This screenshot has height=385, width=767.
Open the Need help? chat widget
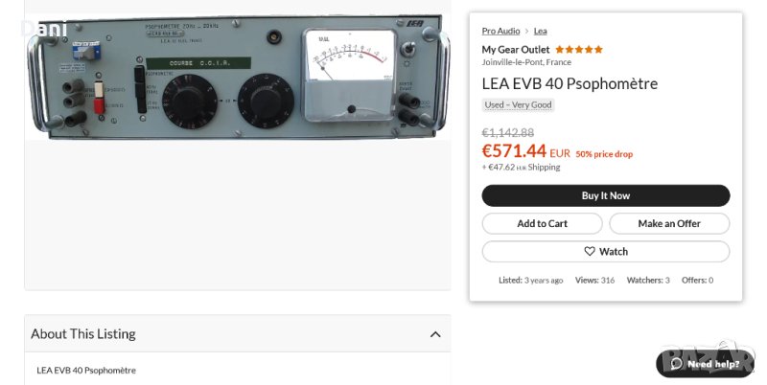tap(705, 364)
